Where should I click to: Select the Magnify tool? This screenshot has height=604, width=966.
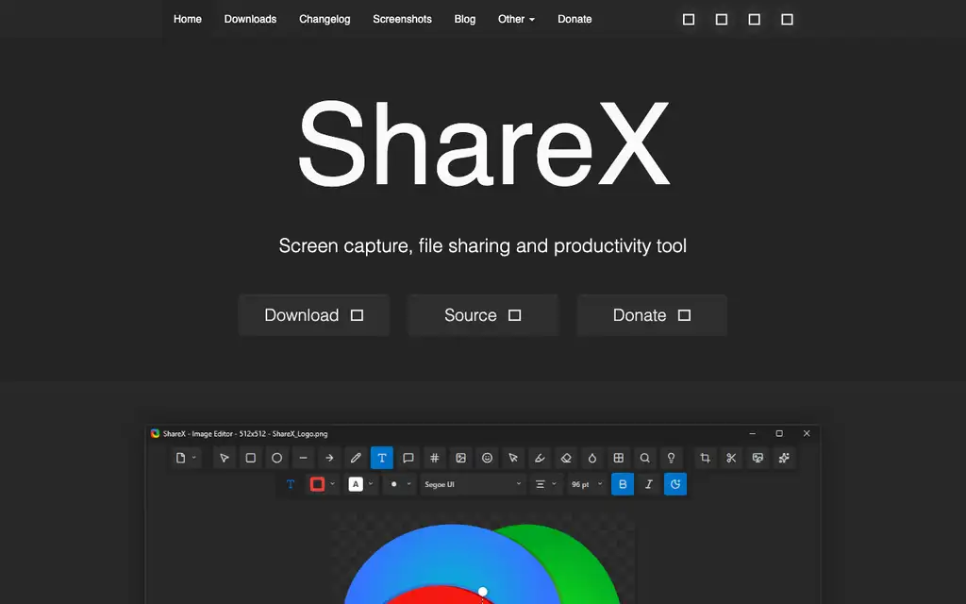[645, 458]
